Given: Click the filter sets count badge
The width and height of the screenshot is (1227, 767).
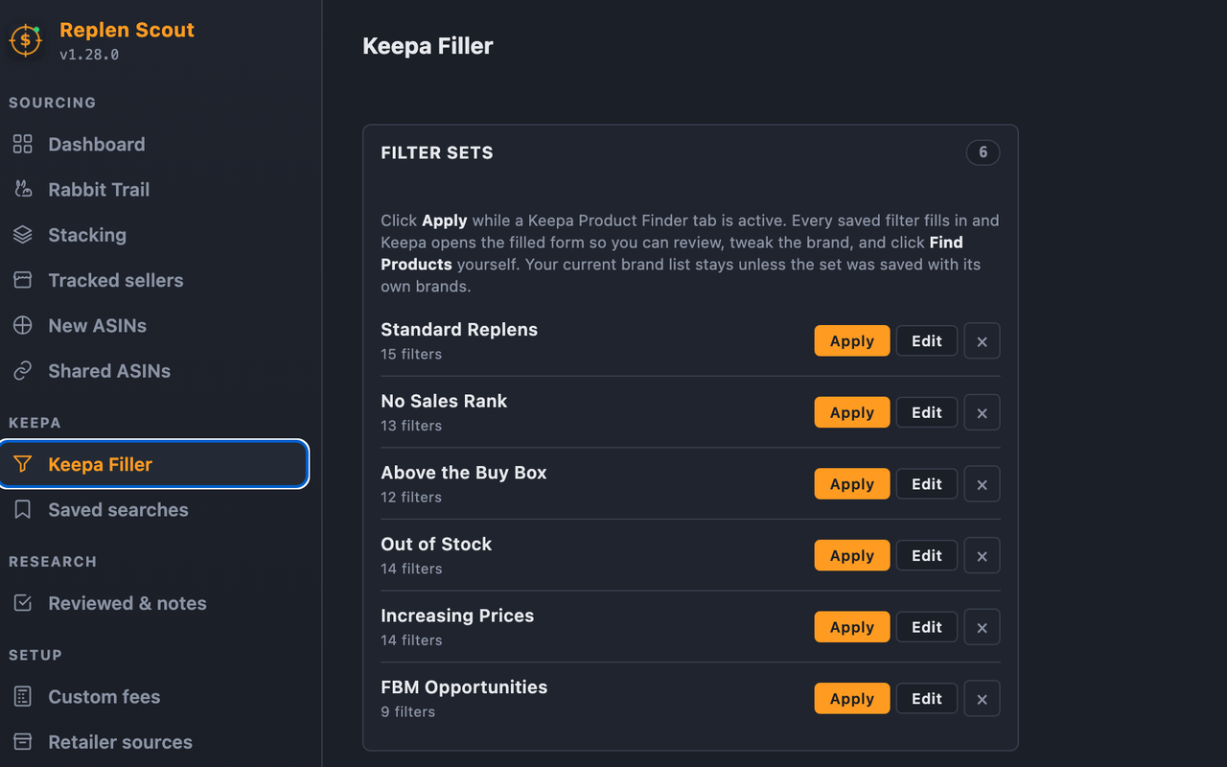Looking at the screenshot, I should 983,152.
